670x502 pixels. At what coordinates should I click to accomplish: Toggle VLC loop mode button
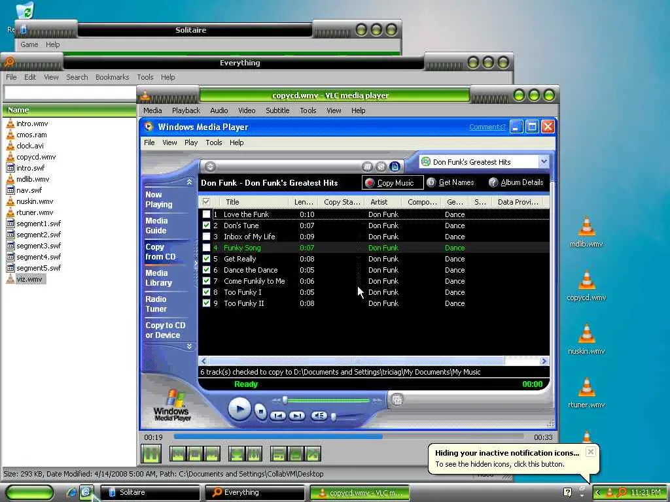(x=296, y=454)
